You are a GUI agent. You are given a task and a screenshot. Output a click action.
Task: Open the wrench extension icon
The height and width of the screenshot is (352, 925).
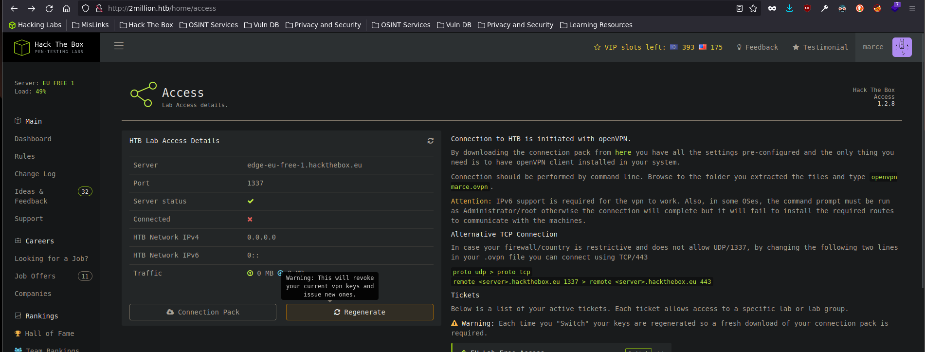pos(825,8)
